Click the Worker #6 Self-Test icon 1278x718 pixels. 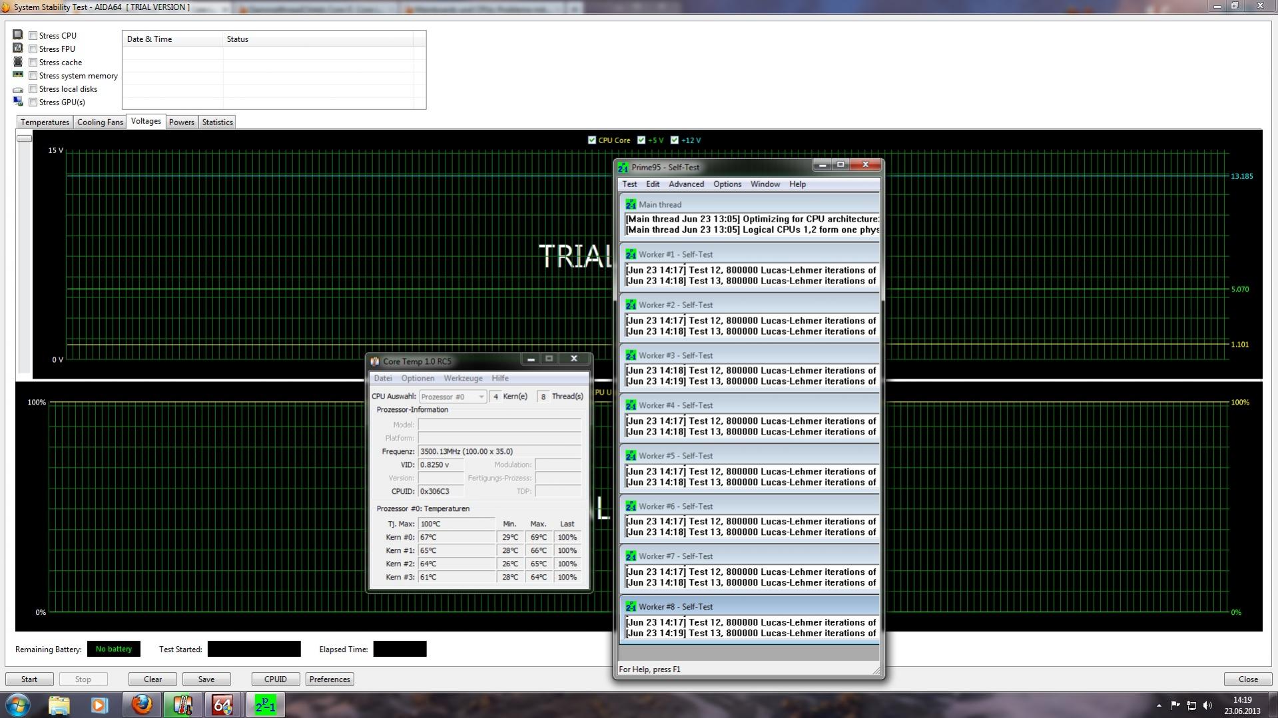coord(631,506)
